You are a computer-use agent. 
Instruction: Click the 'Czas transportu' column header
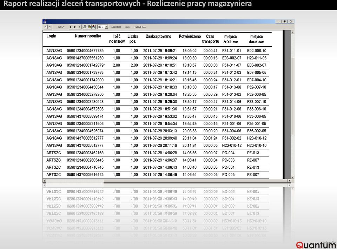(x=211, y=39)
